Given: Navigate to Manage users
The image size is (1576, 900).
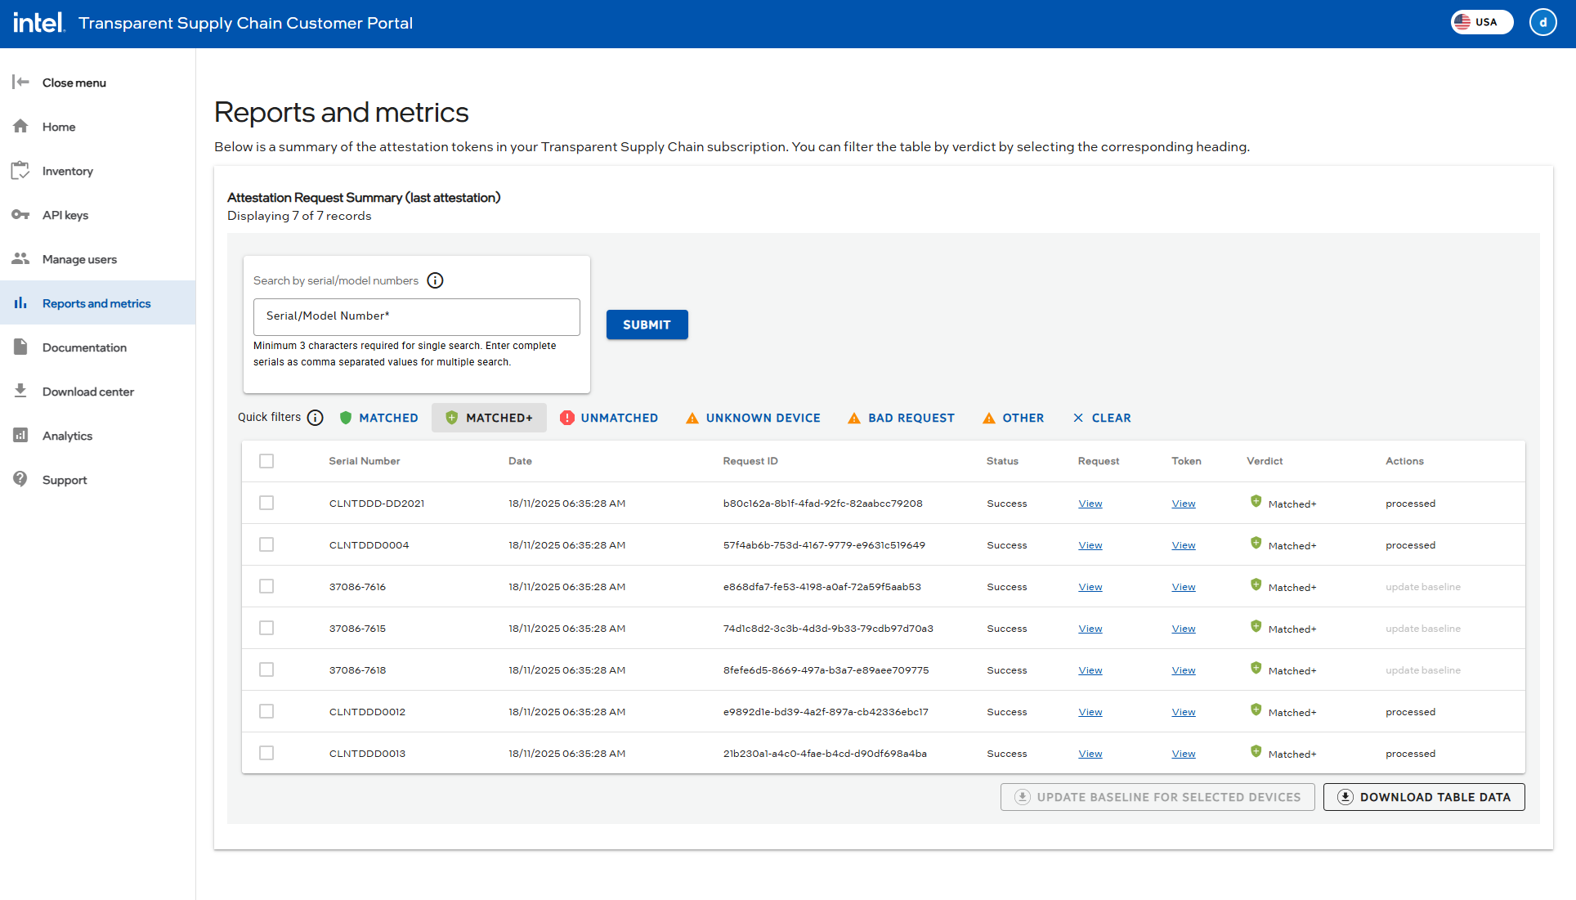Looking at the screenshot, I should pos(98,259).
